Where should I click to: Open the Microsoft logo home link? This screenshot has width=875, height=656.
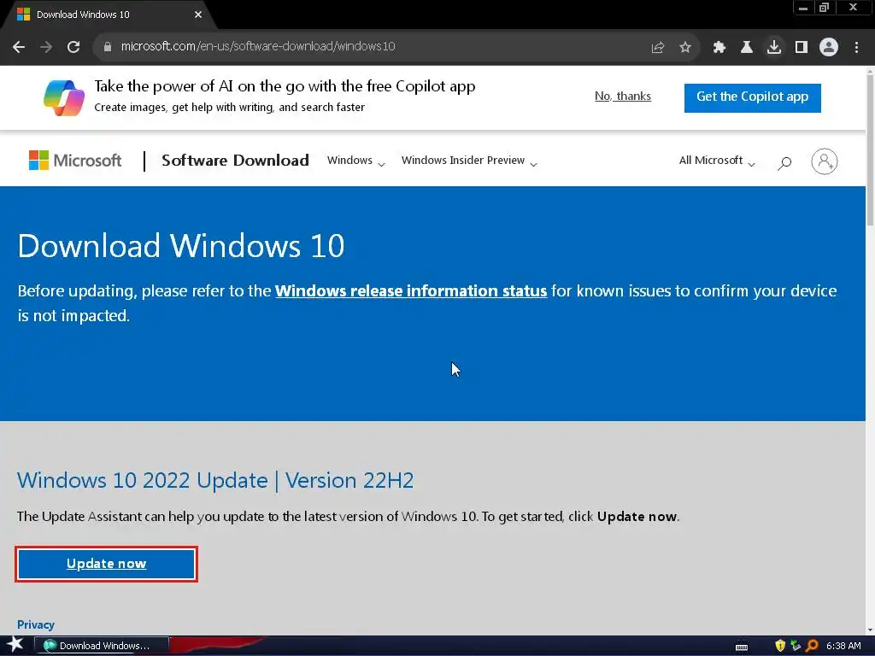pyautogui.click(x=75, y=161)
